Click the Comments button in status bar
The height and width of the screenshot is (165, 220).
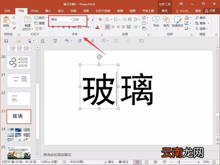tap(124, 162)
